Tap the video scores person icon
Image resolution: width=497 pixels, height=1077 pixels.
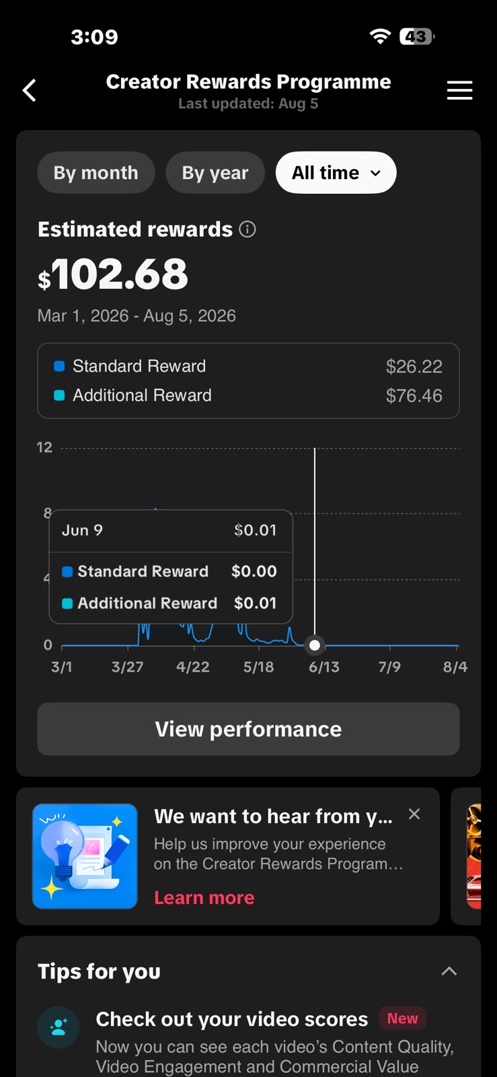(x=59, y=1027)
